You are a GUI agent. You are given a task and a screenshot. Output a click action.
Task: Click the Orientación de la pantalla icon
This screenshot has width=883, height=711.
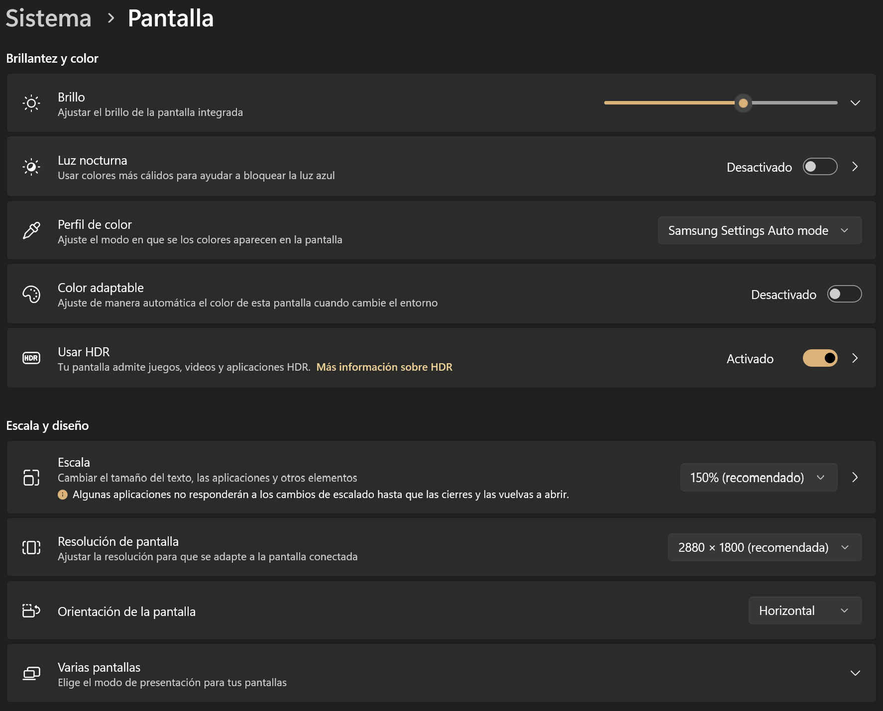pyautogui.click(x=31, y=610)
